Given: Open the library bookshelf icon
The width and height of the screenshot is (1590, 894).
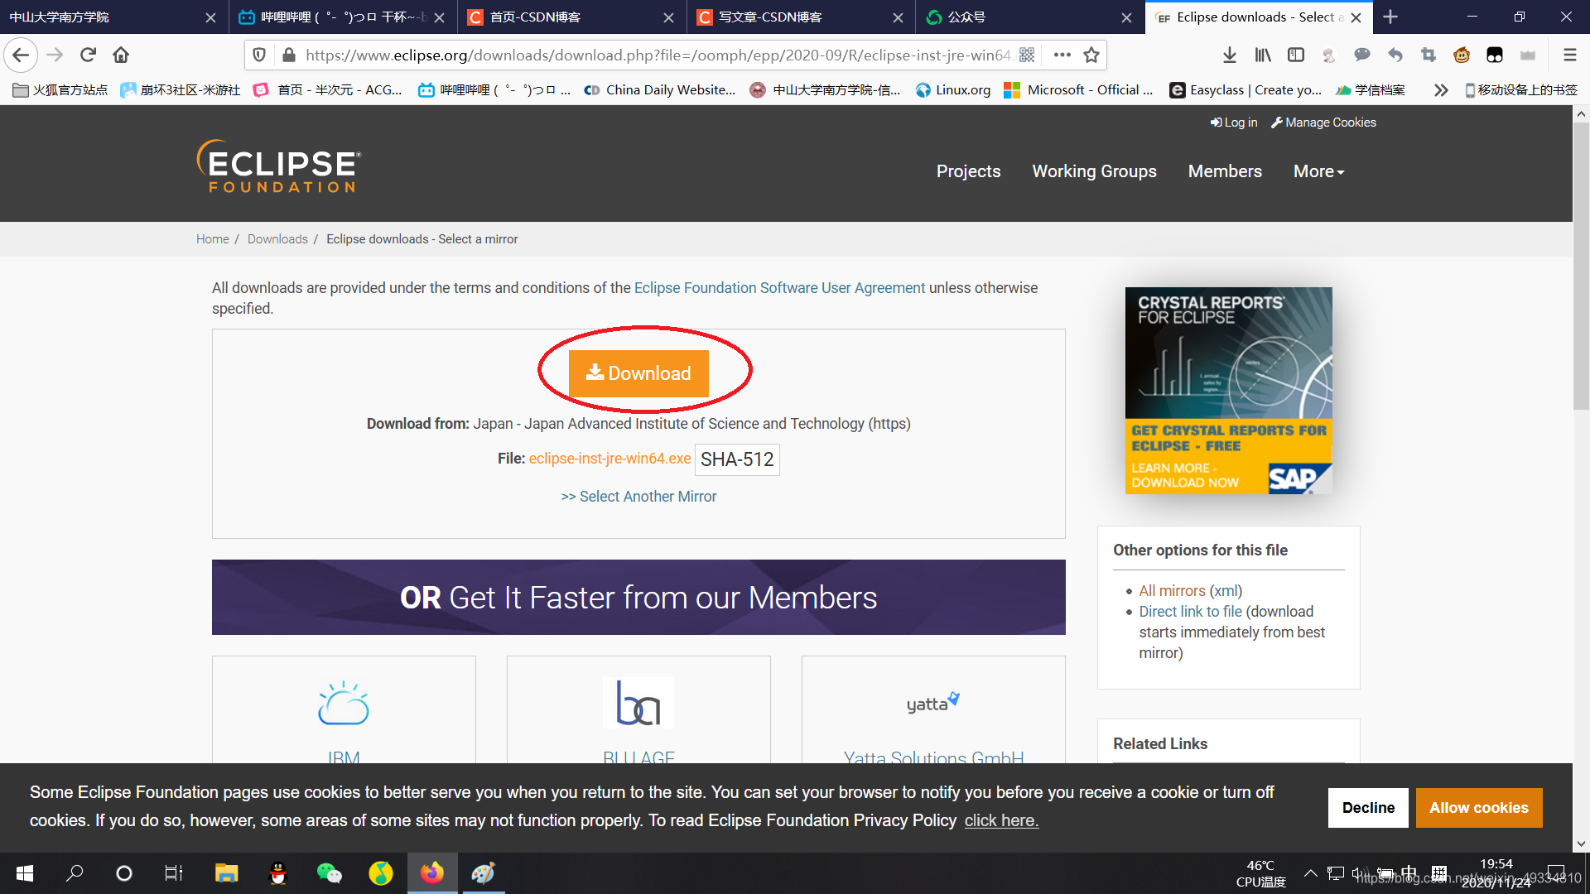Looking at the screenshot, I should tap(1263, 55).
